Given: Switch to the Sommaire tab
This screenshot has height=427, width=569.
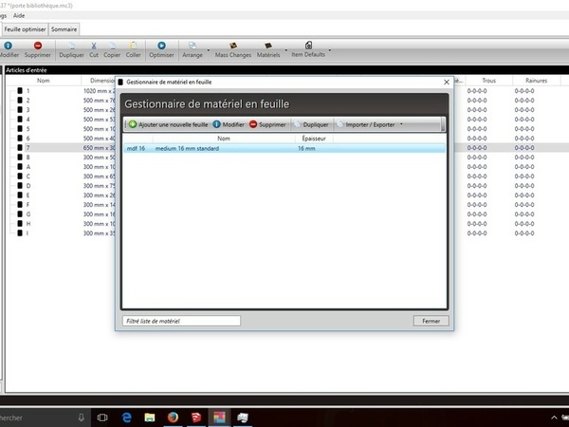Looking at the screenshot, I should point(64,29).
